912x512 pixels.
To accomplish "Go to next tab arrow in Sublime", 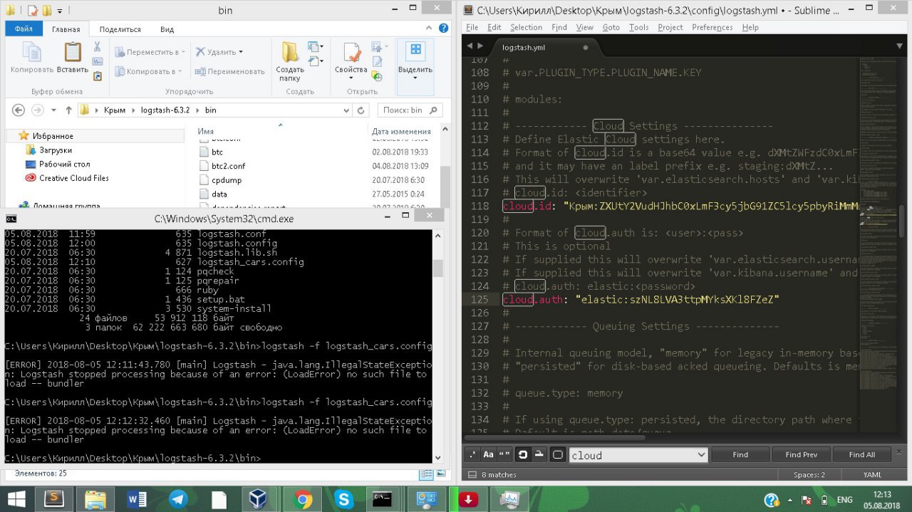I will coord(480,46).
